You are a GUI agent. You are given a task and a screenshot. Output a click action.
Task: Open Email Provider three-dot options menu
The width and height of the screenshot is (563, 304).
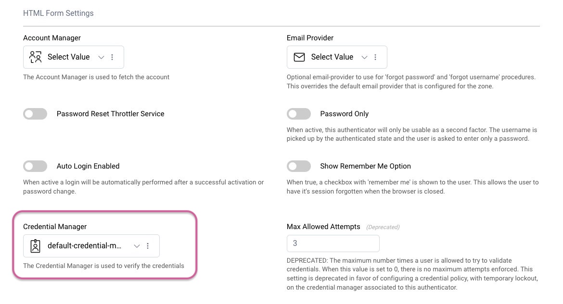coord(375,57)
